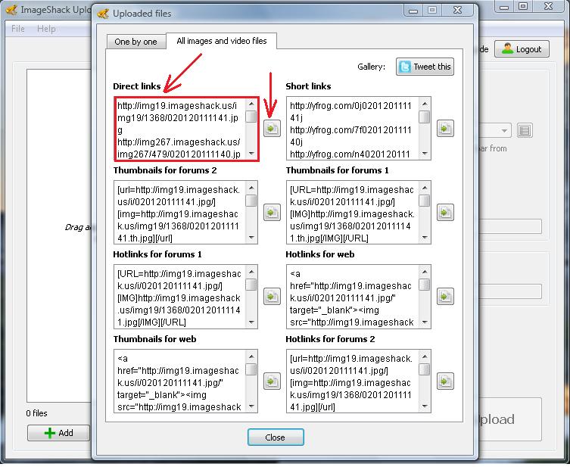Click the Tweet this button
This screenshot has height=467, width=570.
point(425,67)
